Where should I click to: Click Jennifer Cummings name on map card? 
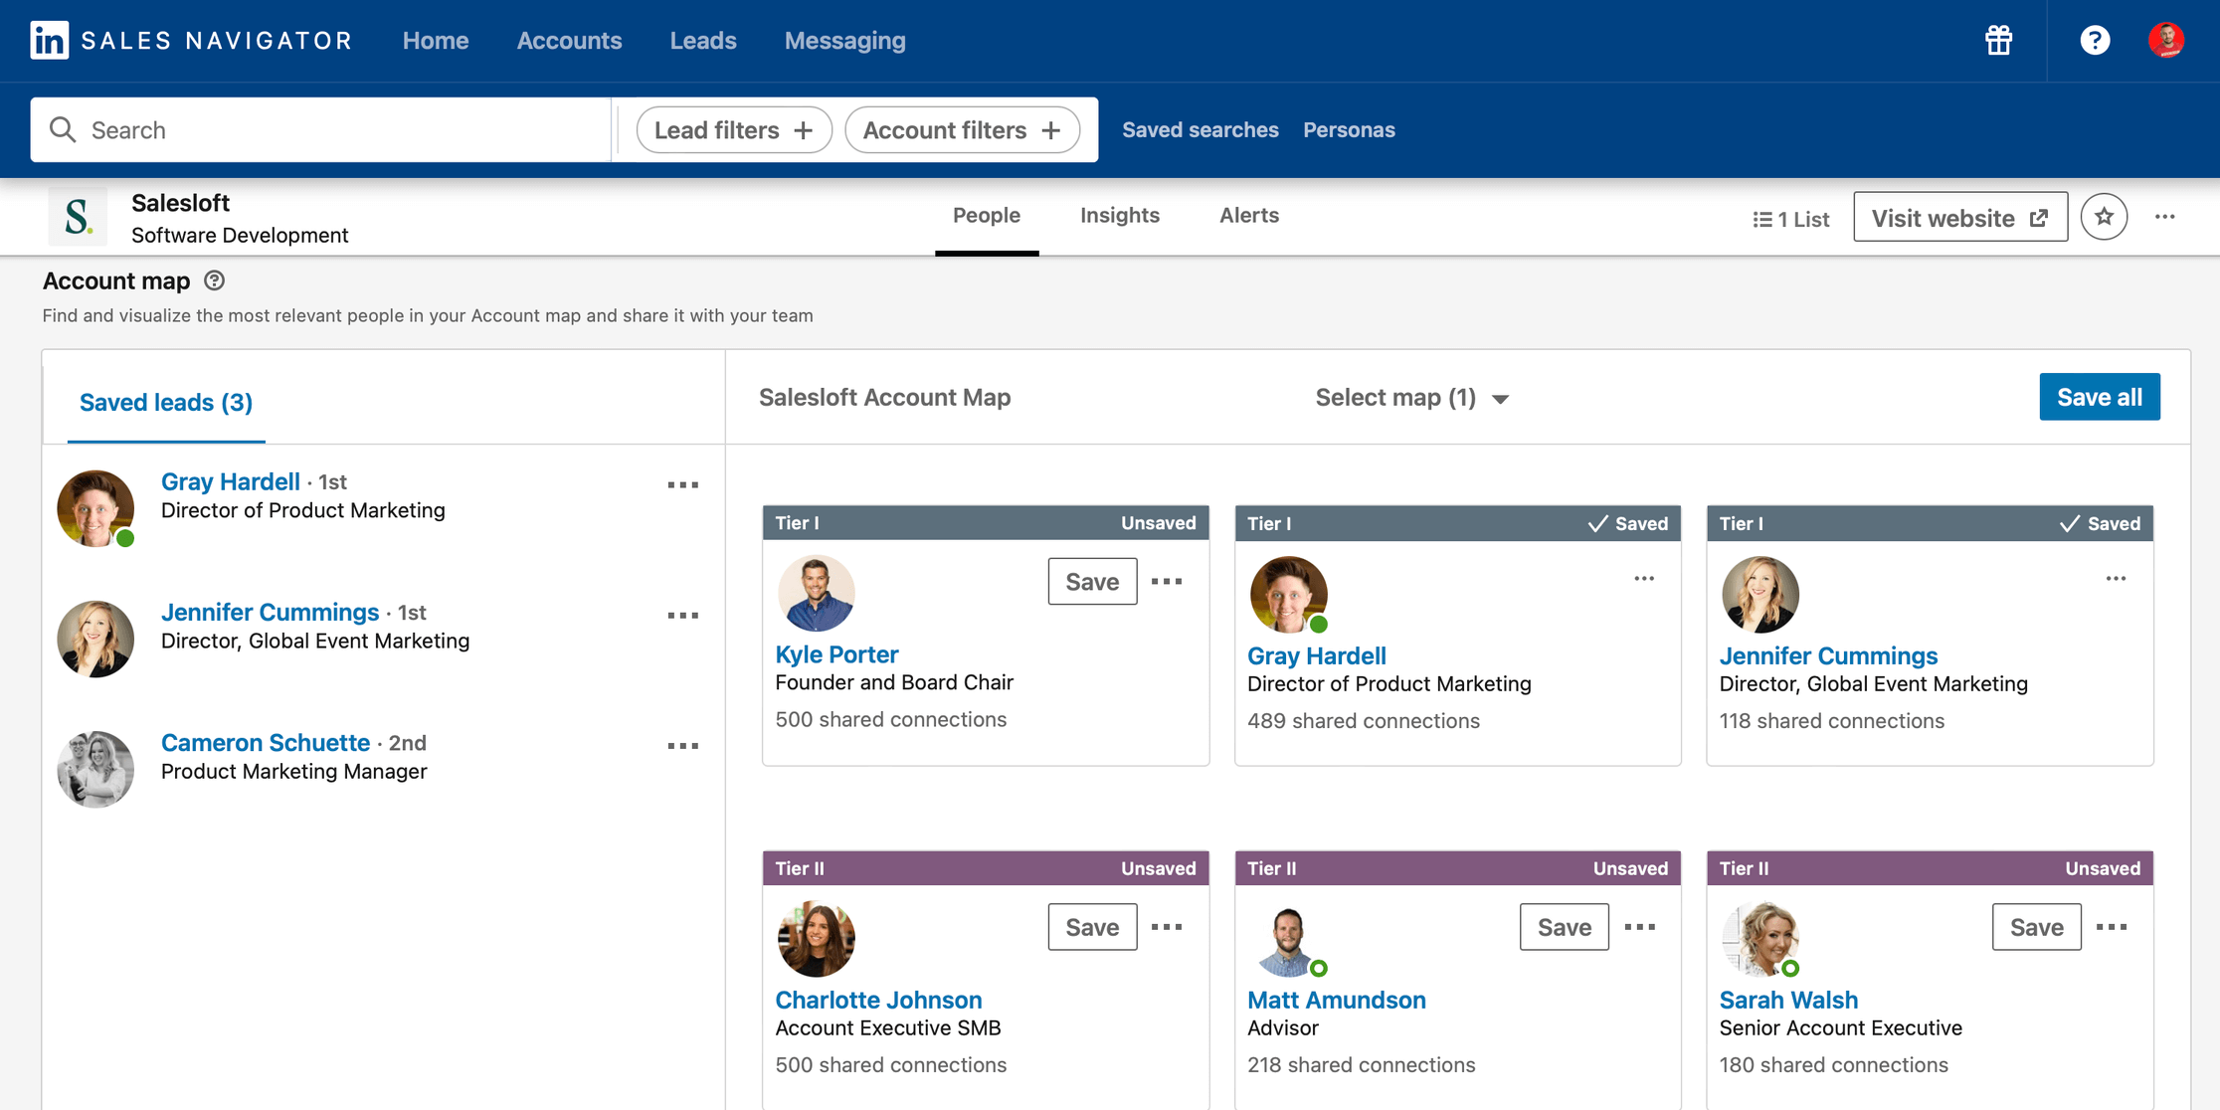coord(1828,655)
